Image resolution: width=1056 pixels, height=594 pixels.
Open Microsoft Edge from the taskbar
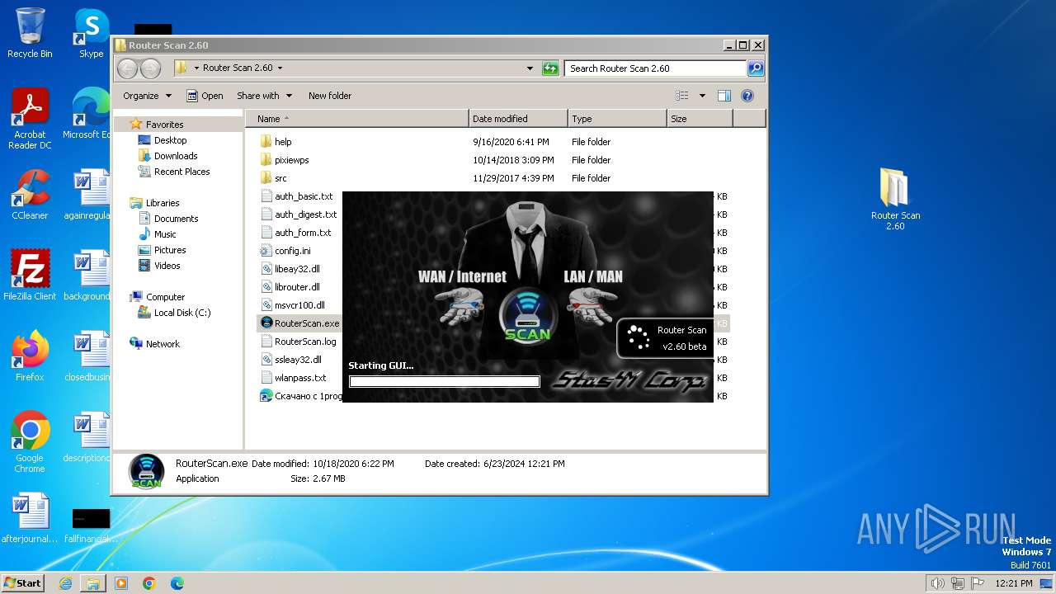tap(177, 583)
